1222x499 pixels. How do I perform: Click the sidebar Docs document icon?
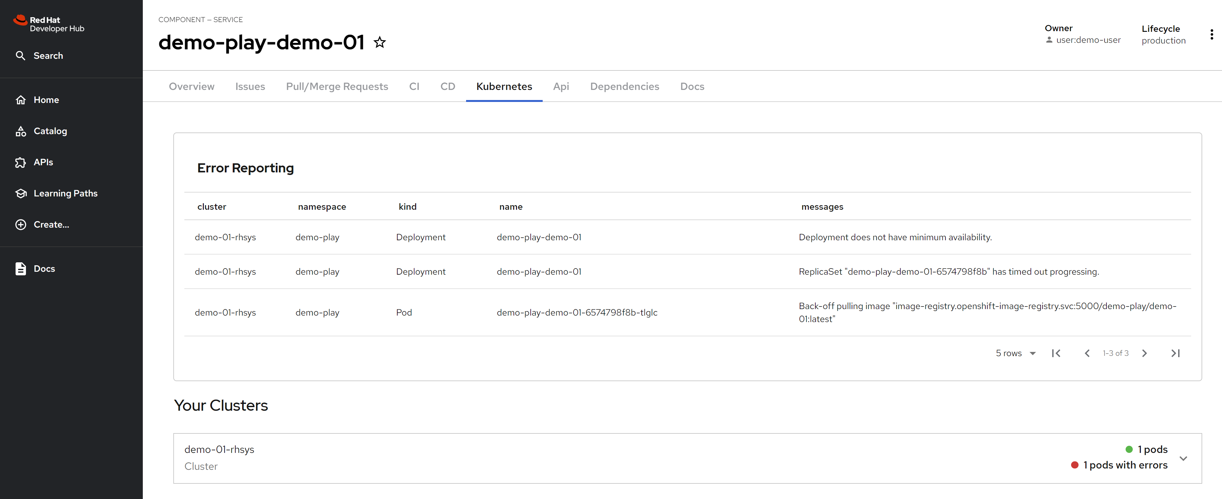tap(20, 269)
